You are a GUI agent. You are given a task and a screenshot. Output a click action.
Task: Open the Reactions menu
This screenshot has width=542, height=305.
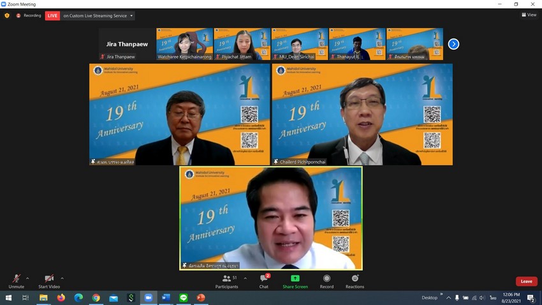355,279
